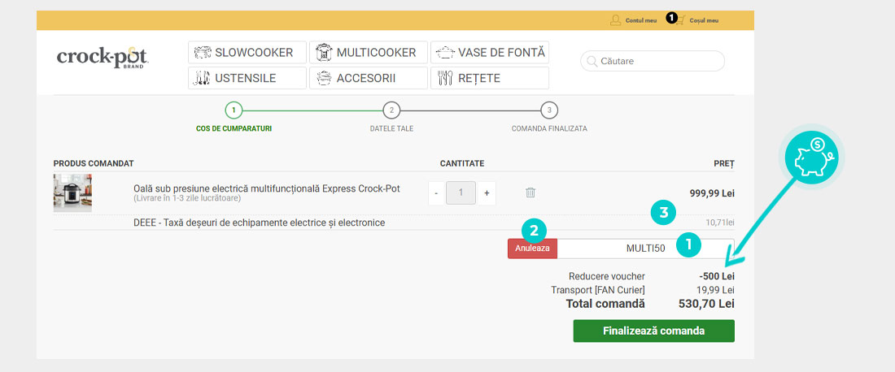Click the fork and spoon recipes icon
Viewport: 895px width, 372px height.
[445, 78]
